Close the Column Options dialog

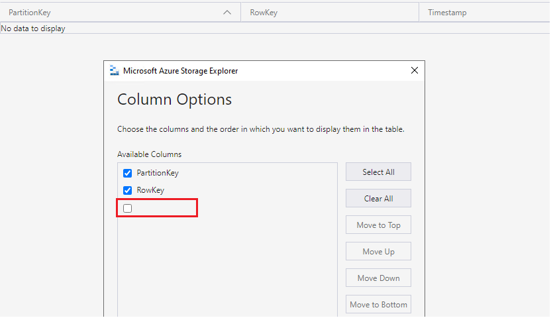(x=415, y=70)
